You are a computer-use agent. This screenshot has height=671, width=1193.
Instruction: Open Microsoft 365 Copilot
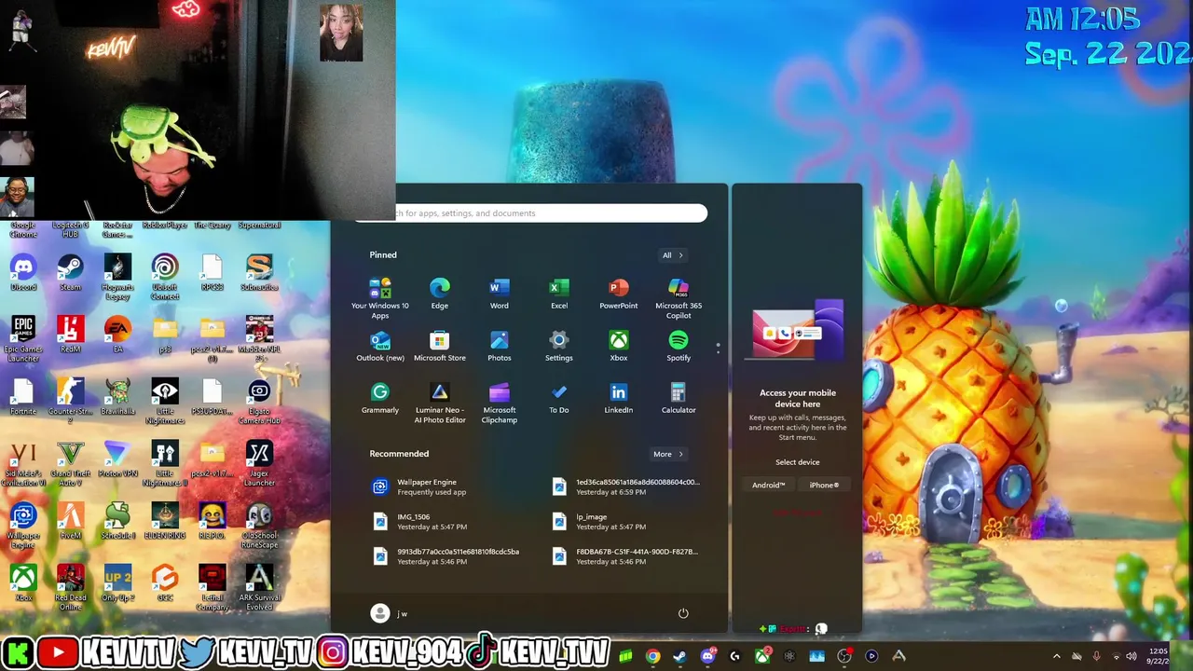(x=678, y=298)
